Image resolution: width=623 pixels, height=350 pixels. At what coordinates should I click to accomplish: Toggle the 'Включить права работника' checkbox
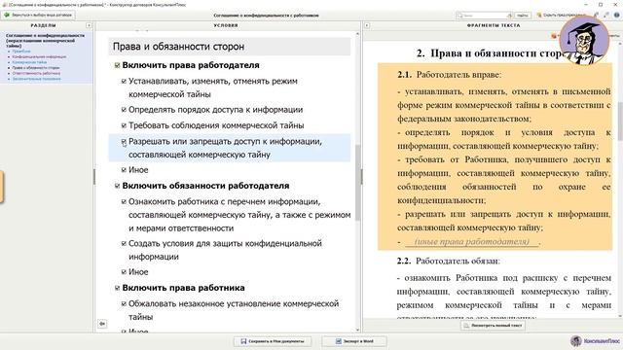[117, 288]
